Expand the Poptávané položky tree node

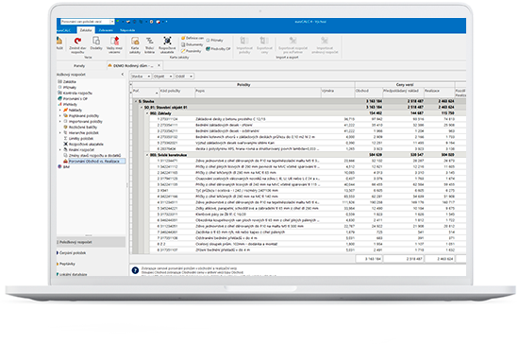59,115
